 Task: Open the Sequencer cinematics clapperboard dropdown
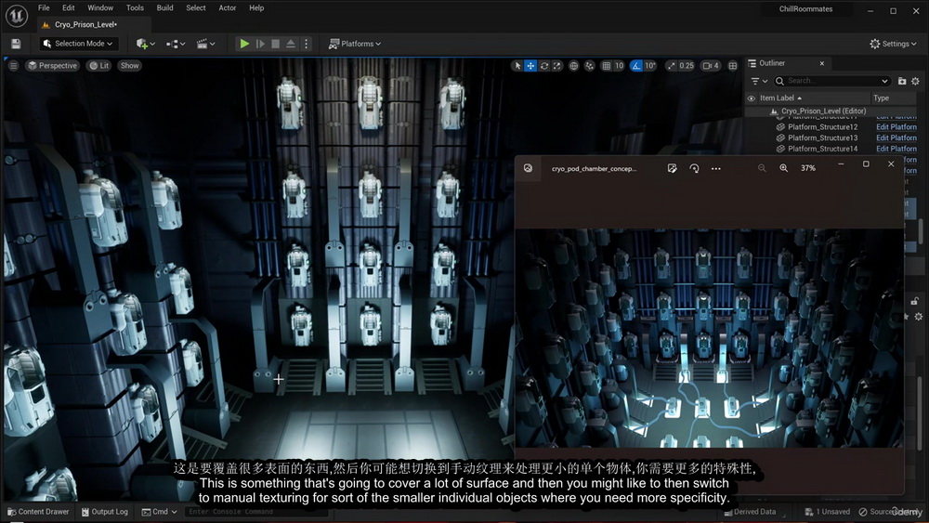[x=205, y=44]
